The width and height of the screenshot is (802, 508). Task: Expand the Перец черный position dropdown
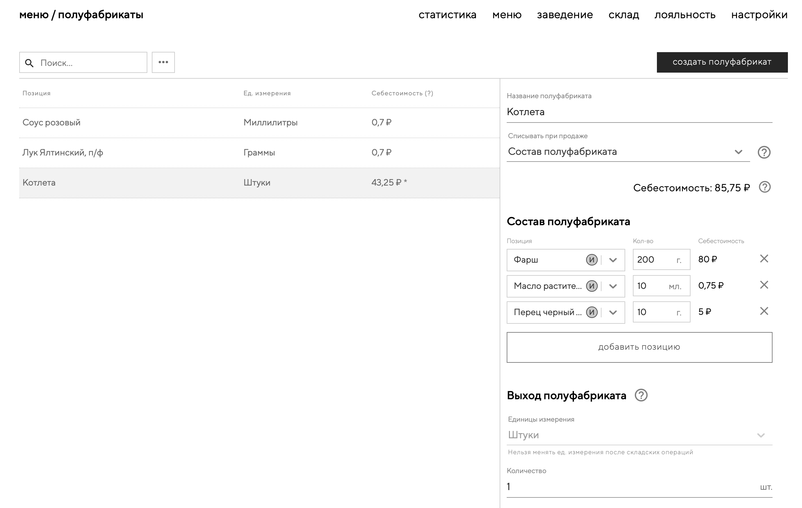(613, 313)
